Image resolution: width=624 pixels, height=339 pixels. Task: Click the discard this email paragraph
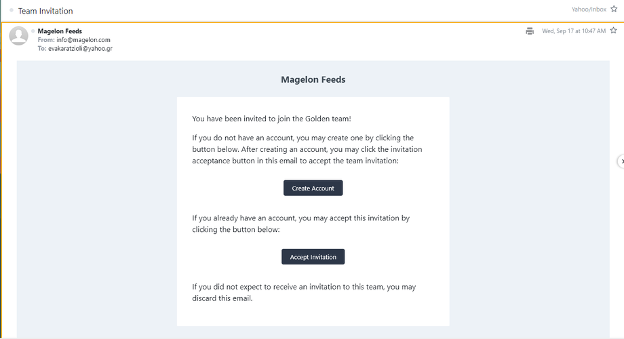pyautogui.click(x=304, y=292)
